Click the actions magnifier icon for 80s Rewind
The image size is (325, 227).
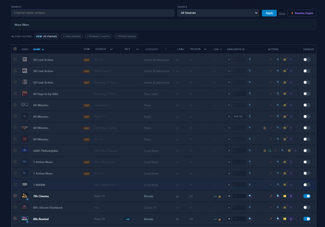point(278,219)
